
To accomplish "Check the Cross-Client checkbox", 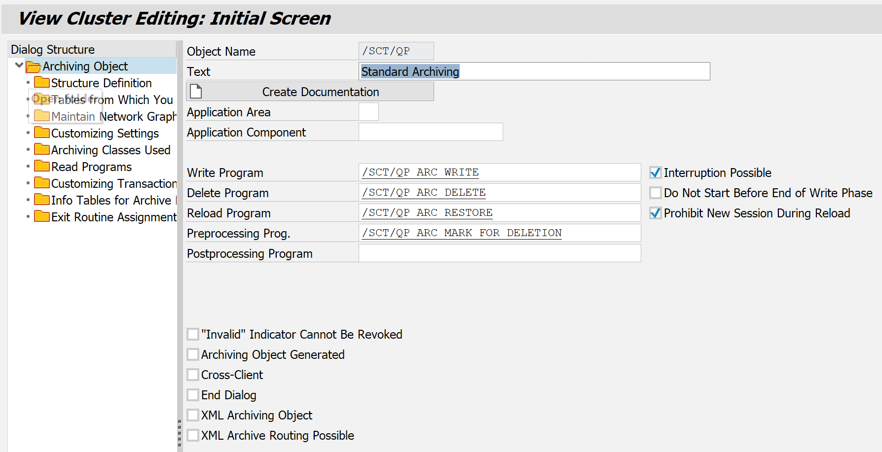I will [193, 375].
